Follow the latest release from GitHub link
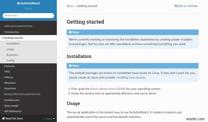Image resolution: width=208 pixels, height=122 pixels. [108, 89]
